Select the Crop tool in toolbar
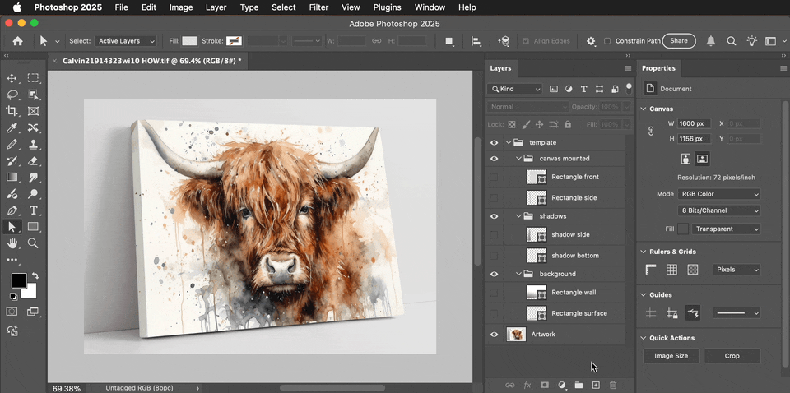 point(12,111)
